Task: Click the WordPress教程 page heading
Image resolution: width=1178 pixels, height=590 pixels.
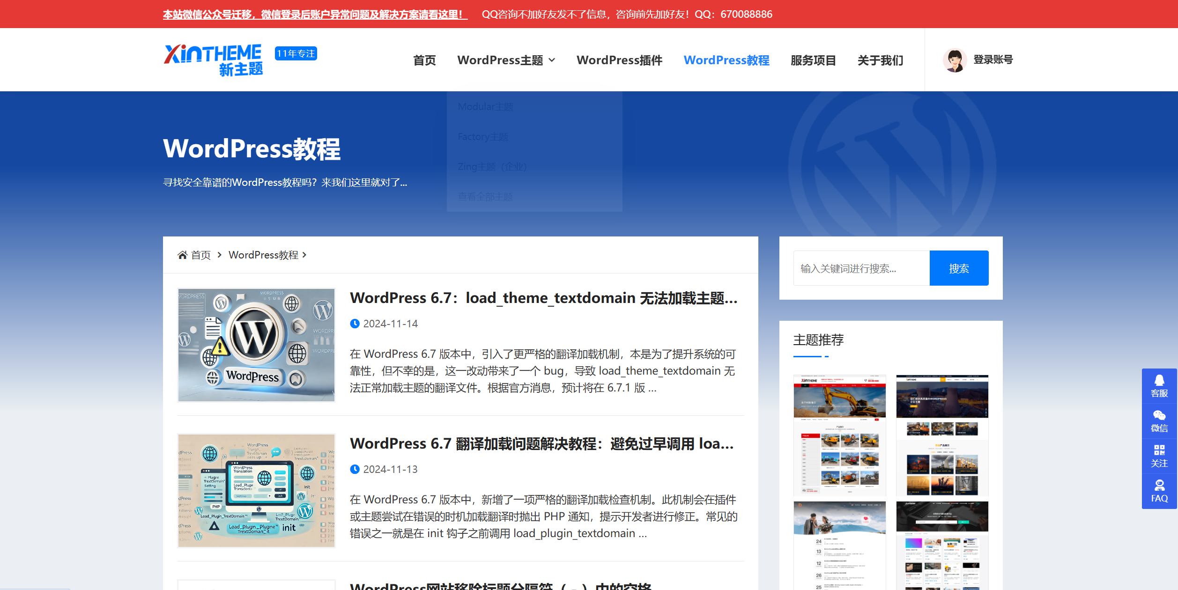Action: coord(252,148)
